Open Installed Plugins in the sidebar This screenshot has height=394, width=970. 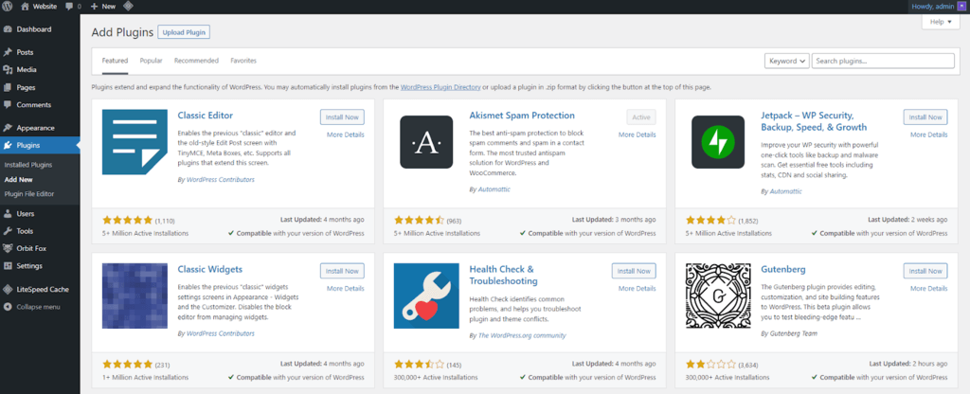click(28, 165)
